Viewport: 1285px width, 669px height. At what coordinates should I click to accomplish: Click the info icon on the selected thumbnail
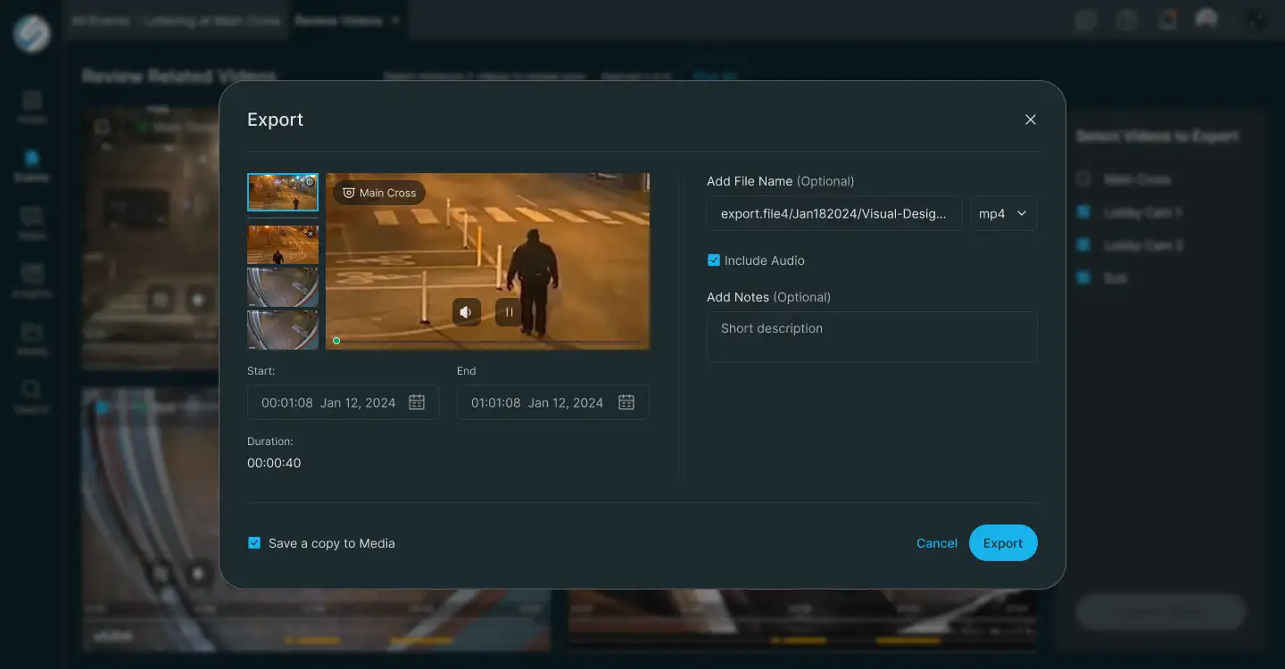[310, 181]
